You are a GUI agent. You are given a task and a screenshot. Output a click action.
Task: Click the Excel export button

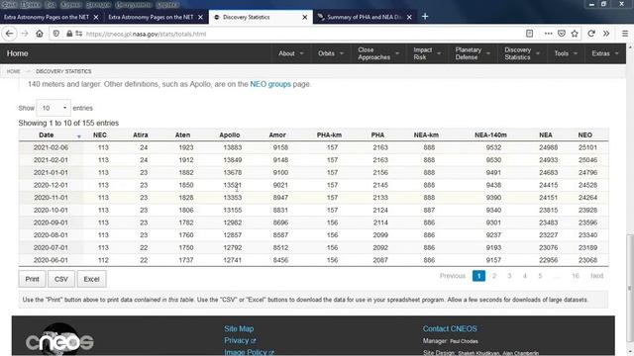(x=91, y=279)
